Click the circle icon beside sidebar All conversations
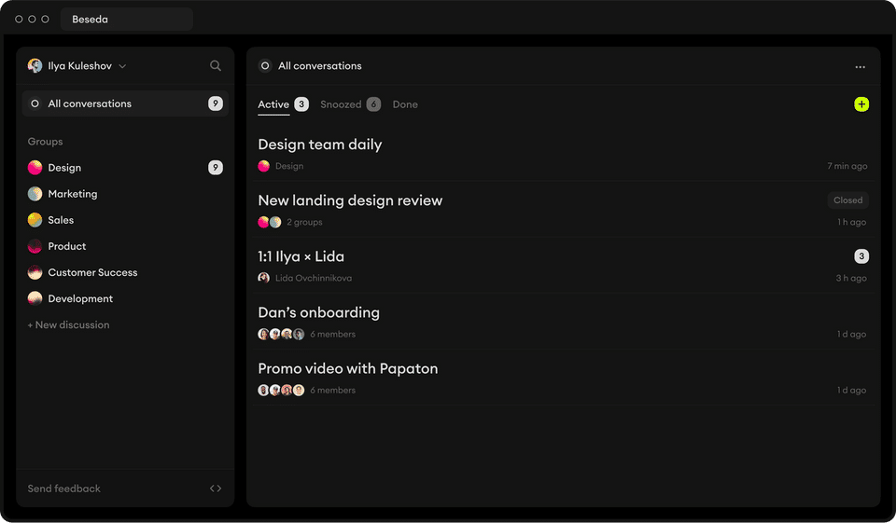The width and height of the screenshot is (896, 523). [35, 103]
